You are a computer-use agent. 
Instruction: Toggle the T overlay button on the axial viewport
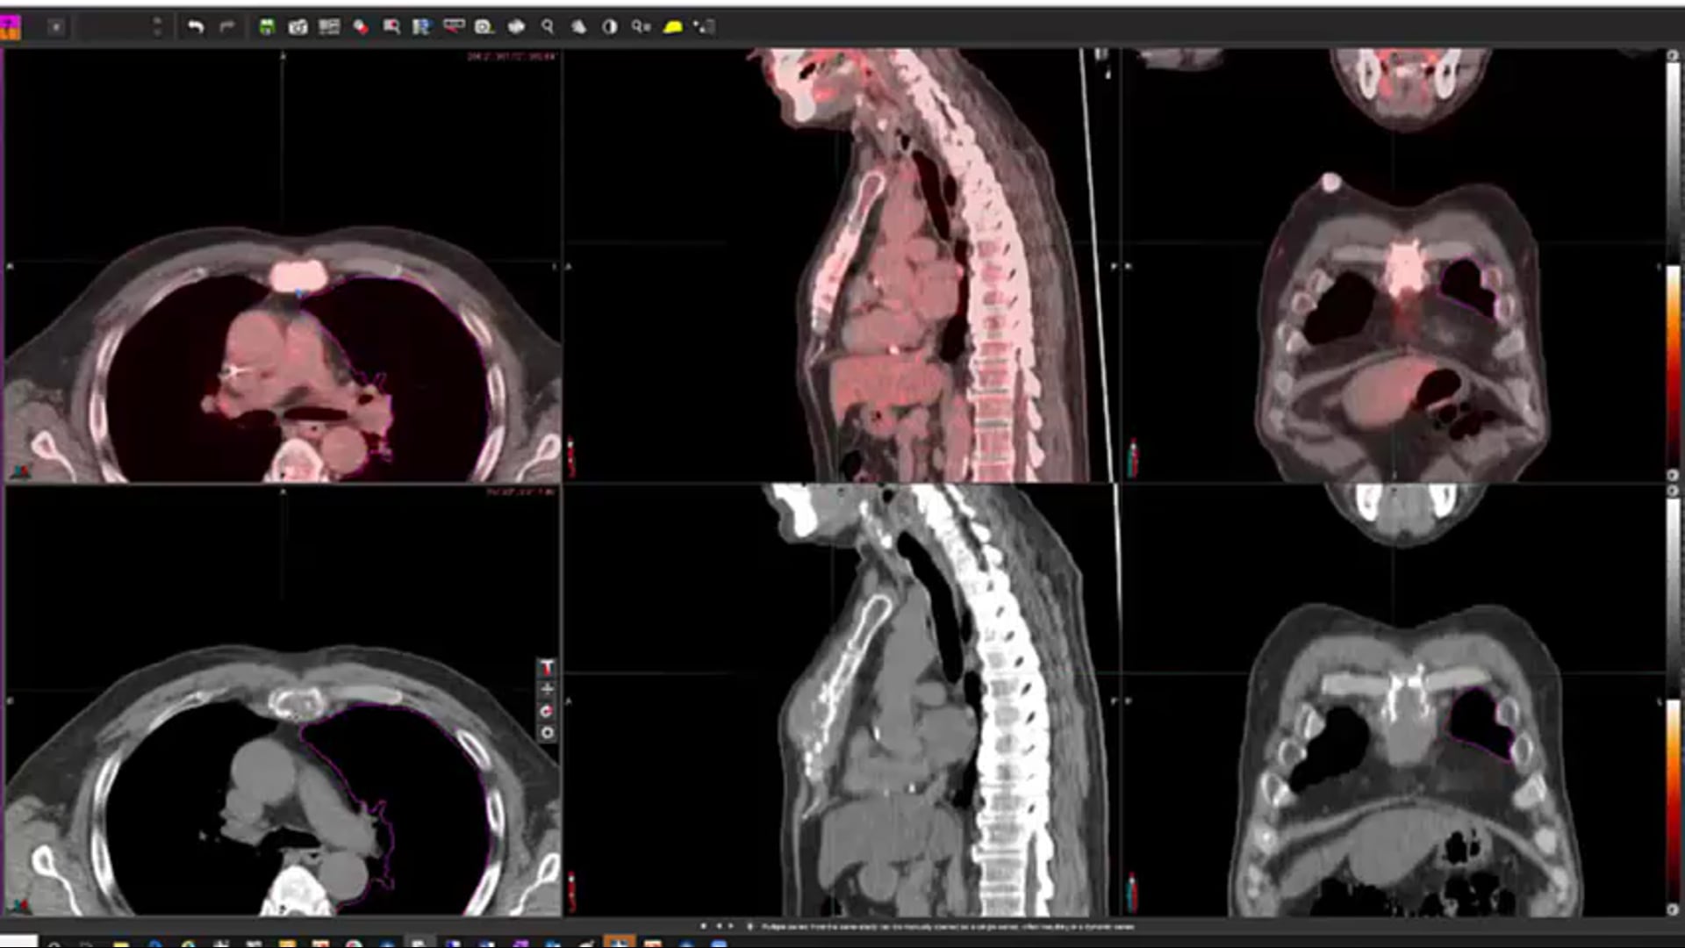[x=549, y=668]
